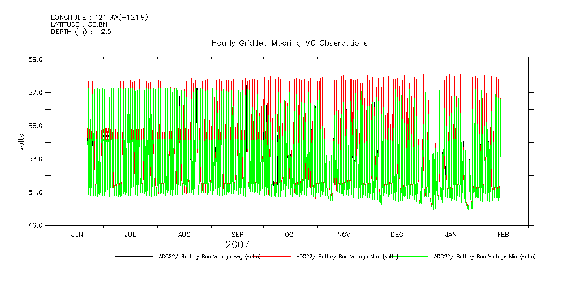Viewport: 571px width, 285px height.
Task: Click the 'volts' y-axis label
Action: tap(21, 142)
